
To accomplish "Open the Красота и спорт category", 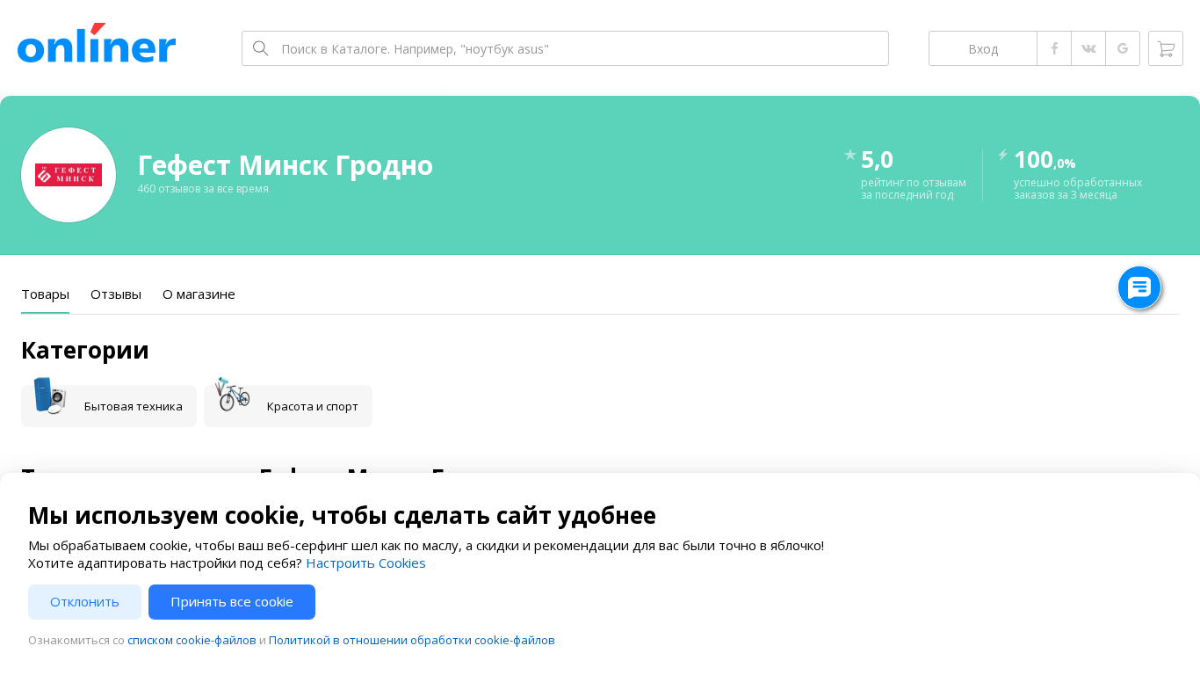I will tap(288, 406).
